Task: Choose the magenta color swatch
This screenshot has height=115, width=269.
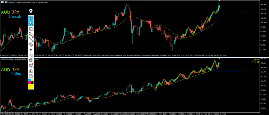Action: (x=29, y=83)
